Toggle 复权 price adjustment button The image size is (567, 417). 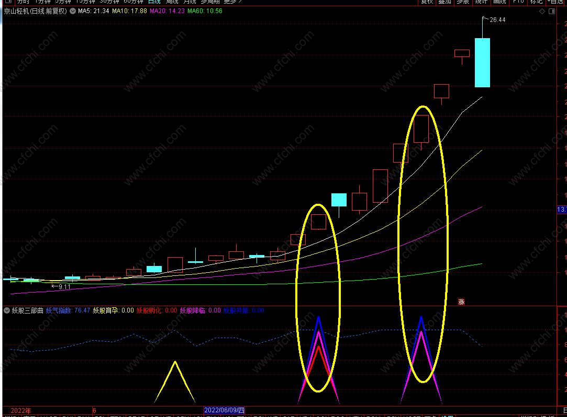coord(427,2)
